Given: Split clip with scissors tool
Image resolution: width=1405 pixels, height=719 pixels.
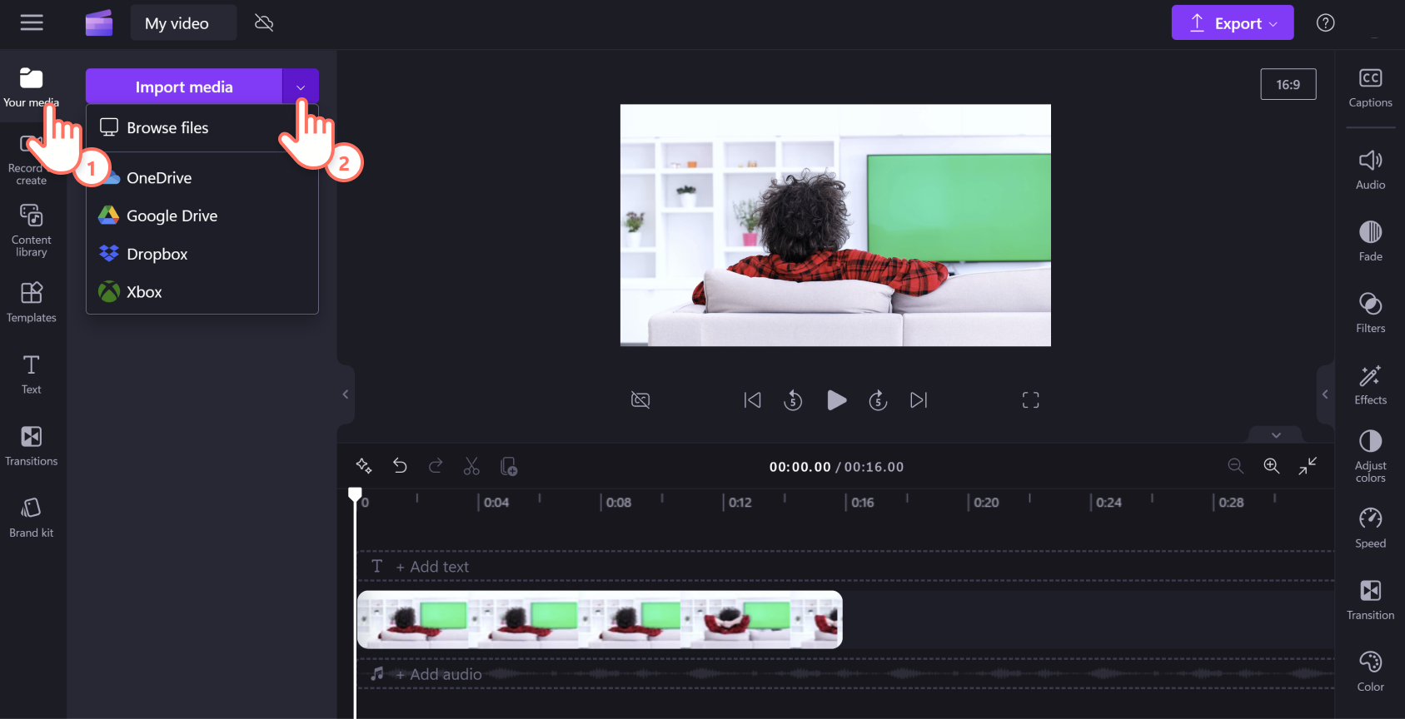Looking at the screenshot, I should (x=471, y=466).
